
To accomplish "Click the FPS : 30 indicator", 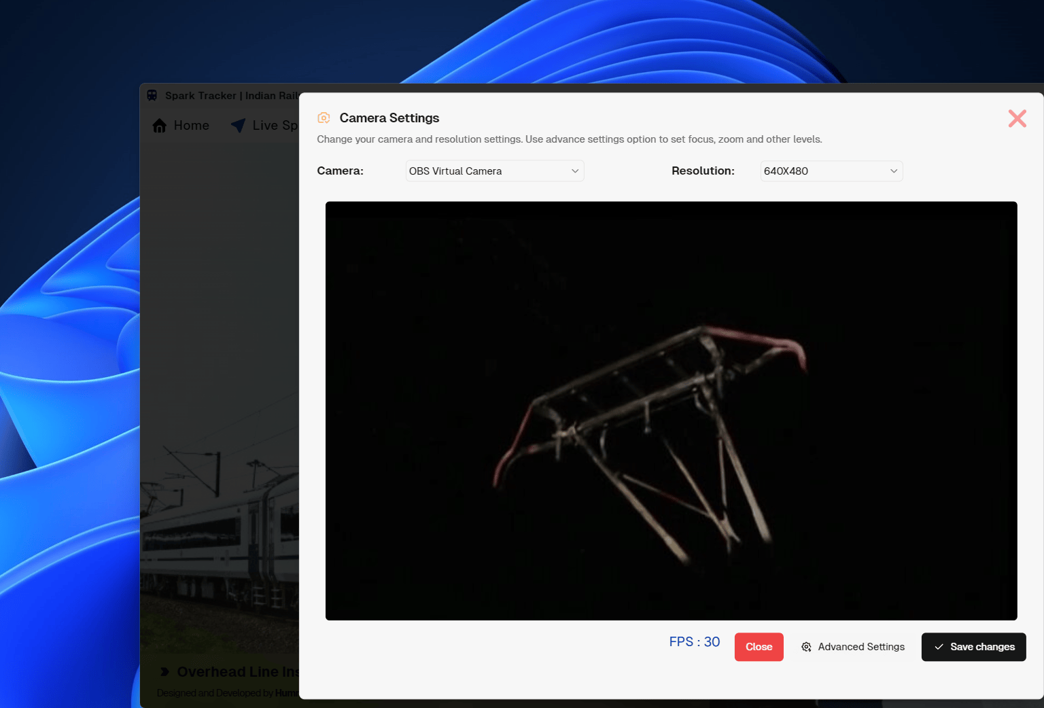I will click(x=694, y=642).
